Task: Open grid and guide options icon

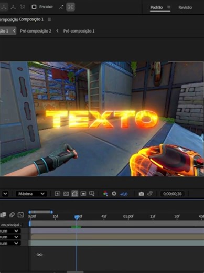Action: [x=92, y=194]
